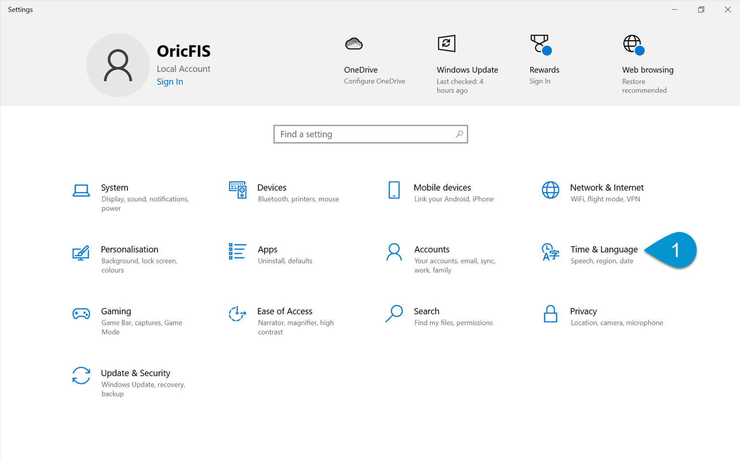This screenshot has width=740, height=462.
Task: Click 'Display, sound, notifications, power' description
Action: 145,203
